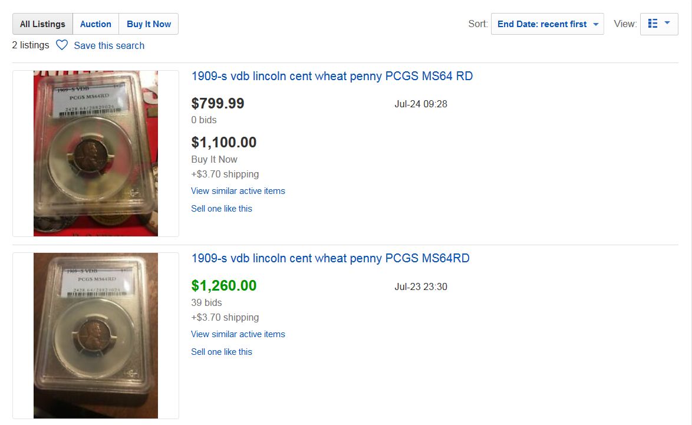Viewport: 692px width, 425px height.
Task: Click the Save this search link
Action: click(109, 45)
